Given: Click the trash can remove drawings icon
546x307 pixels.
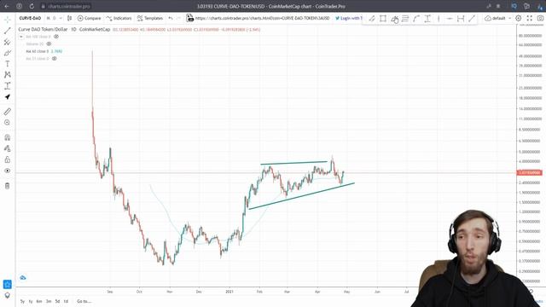Looking at the screenshot, I should tap(8, 186).
